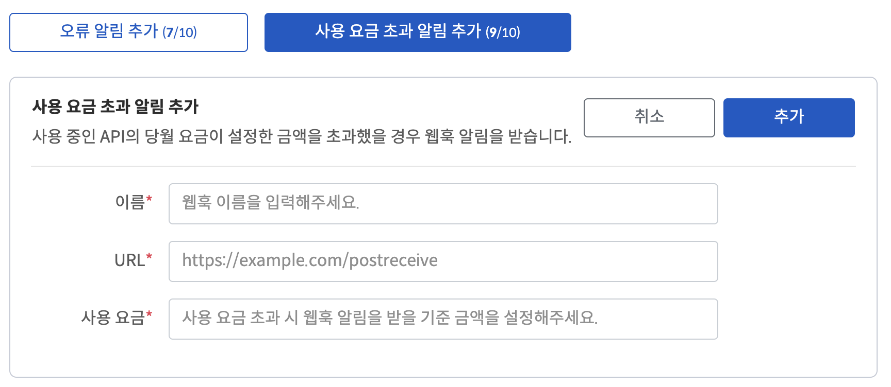The image size is (891, 387).
Task: Click the 사용 요금 field label
Action: 113,318
